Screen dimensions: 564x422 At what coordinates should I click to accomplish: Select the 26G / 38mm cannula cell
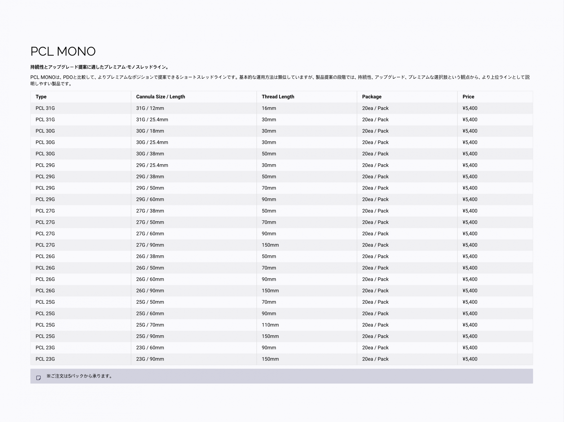point(194,256)
